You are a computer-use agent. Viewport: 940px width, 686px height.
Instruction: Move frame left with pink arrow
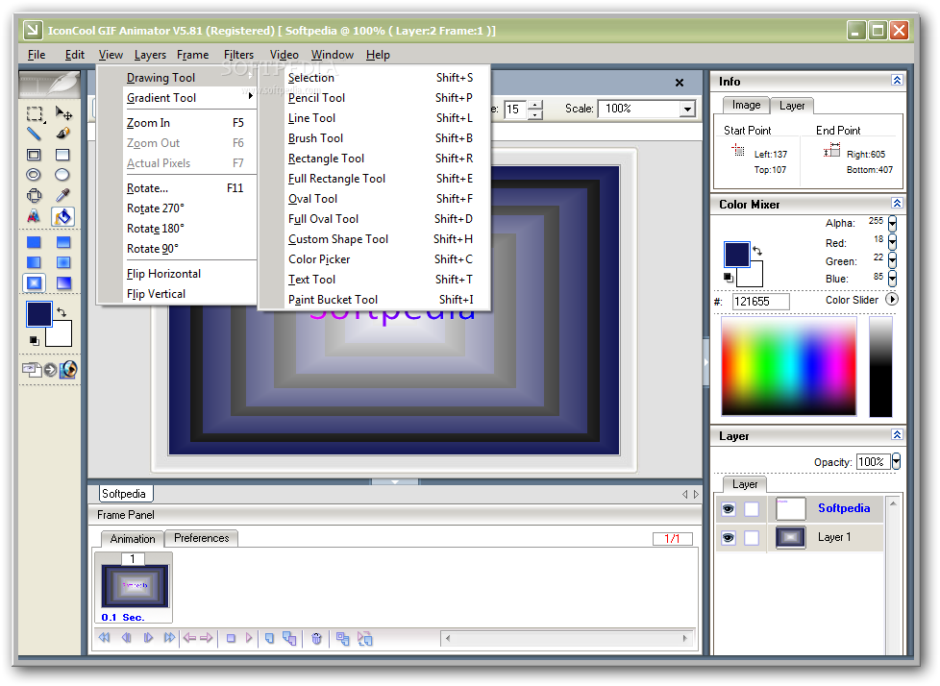click(x=189, y=637)
